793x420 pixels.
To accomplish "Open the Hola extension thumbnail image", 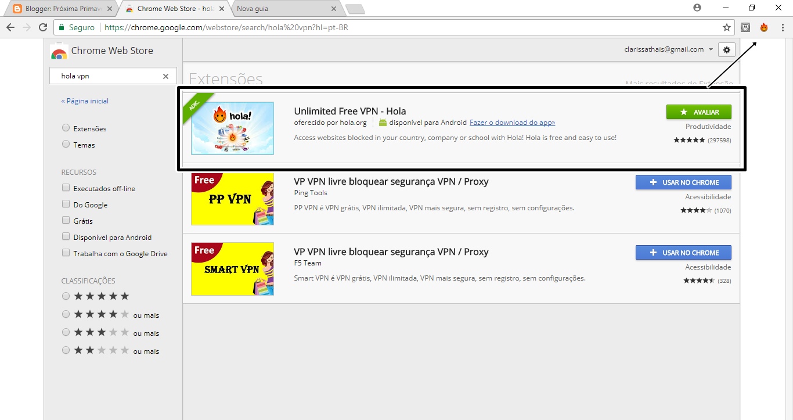I will [x=232, y=128].
